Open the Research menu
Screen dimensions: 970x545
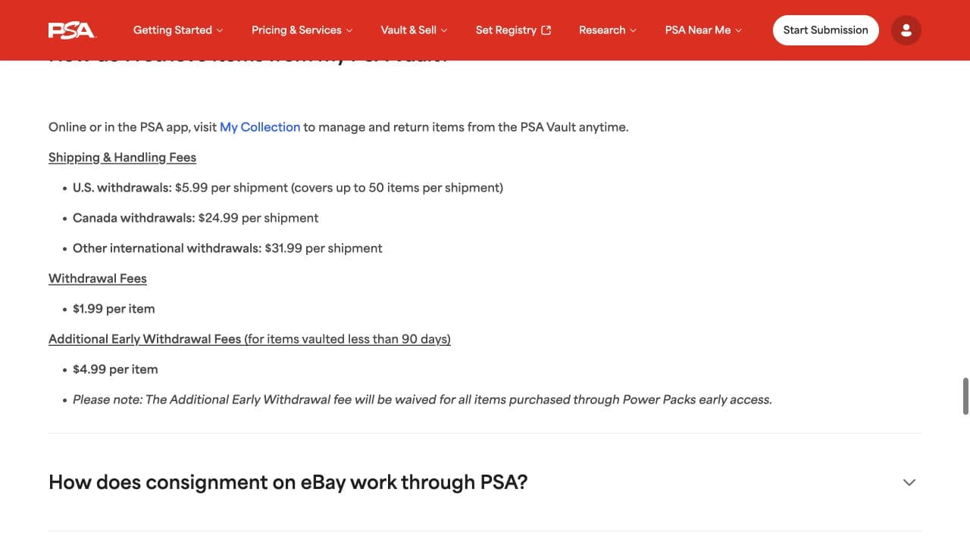[608, 30]
